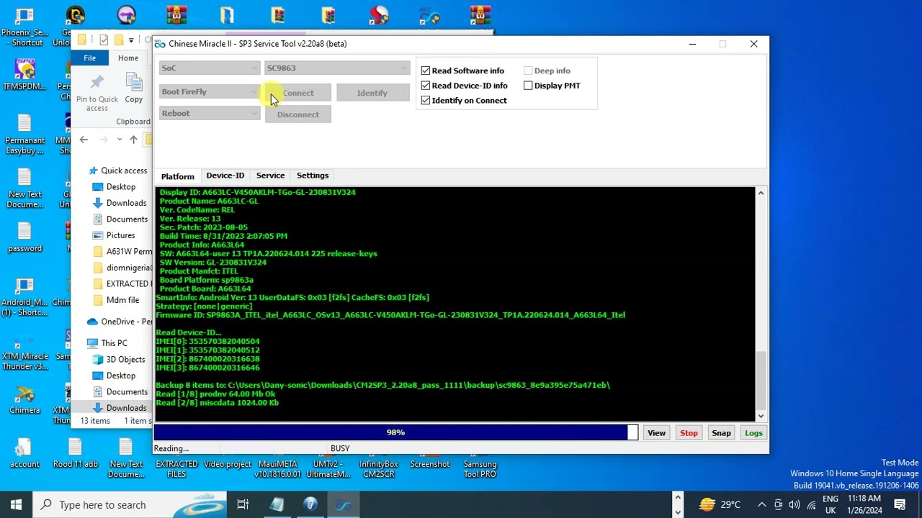Switch to the Device-ID tab
Viewport: 922px width, 518px height.
coord(225,176)
